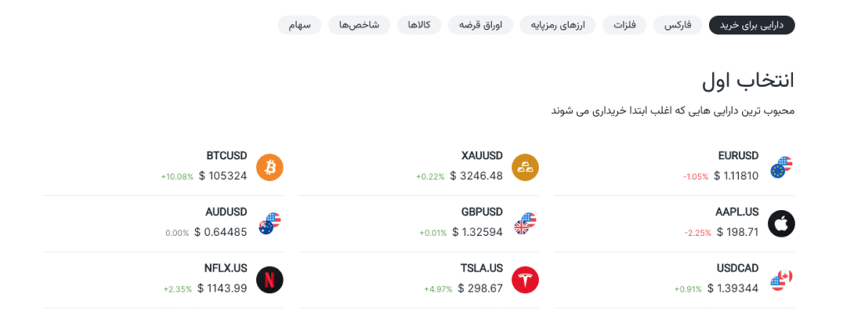Open the ارزهای رمزپایه tab
854x330 pixels.
pos(557,25)
